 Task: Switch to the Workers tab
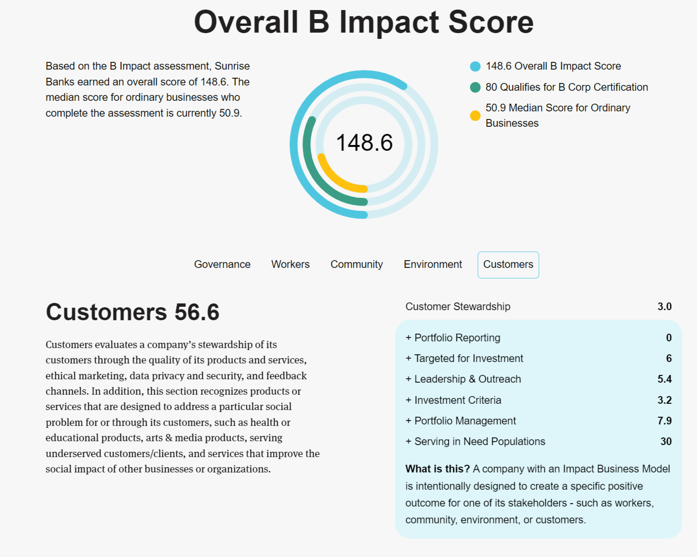click(x=290, y=265)
